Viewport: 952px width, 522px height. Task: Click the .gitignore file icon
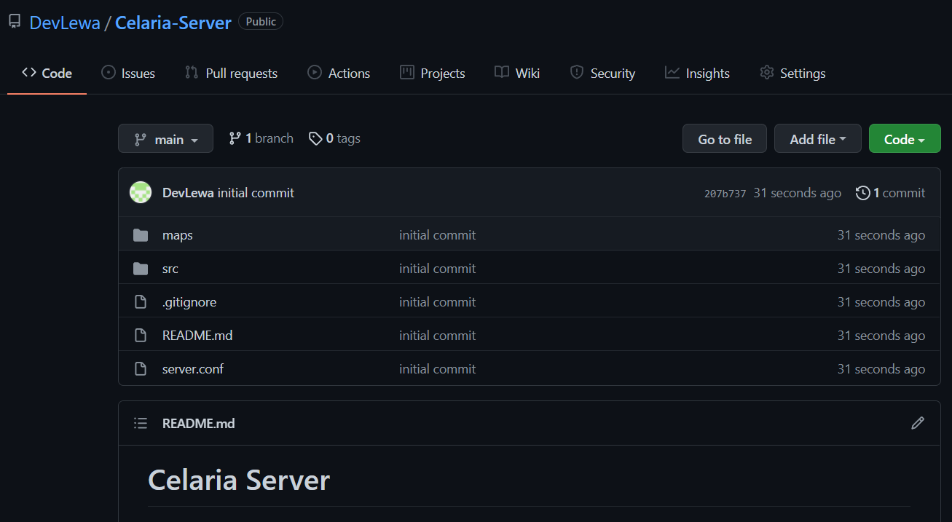coord(141,302)
